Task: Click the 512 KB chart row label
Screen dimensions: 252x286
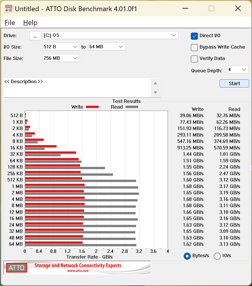Action: coord(15,180)
